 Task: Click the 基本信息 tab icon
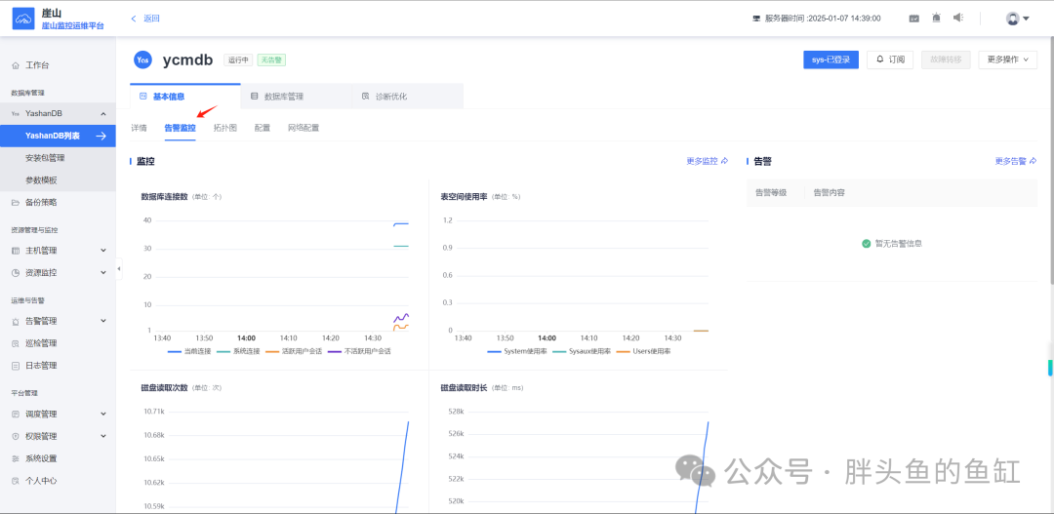[142, 97]
